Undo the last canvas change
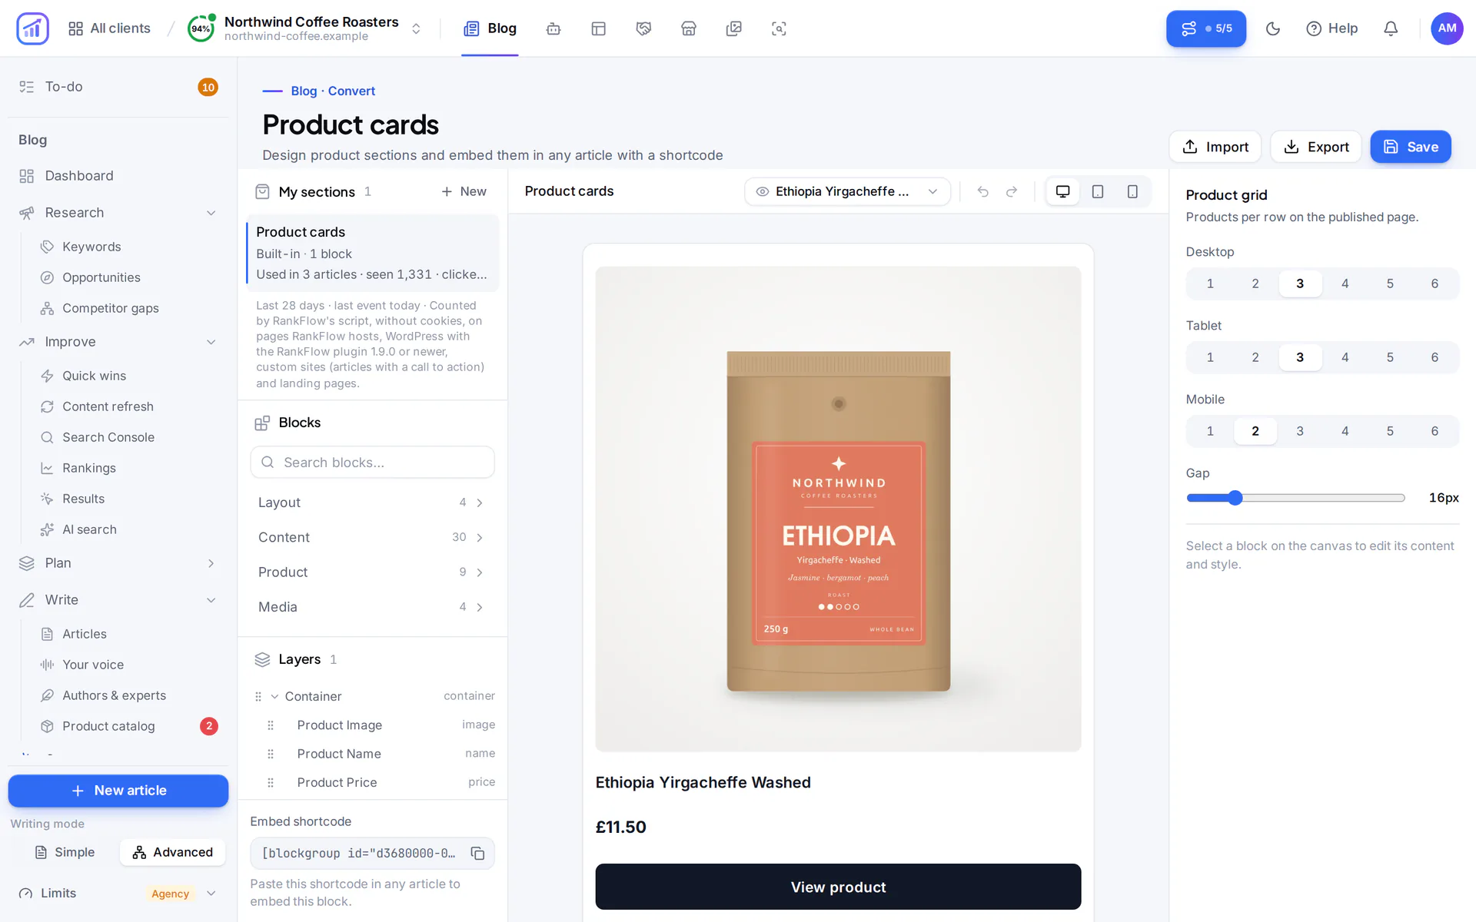This screenshot has width=1476, height=922. pyautogui.click(x=982, y=191)
